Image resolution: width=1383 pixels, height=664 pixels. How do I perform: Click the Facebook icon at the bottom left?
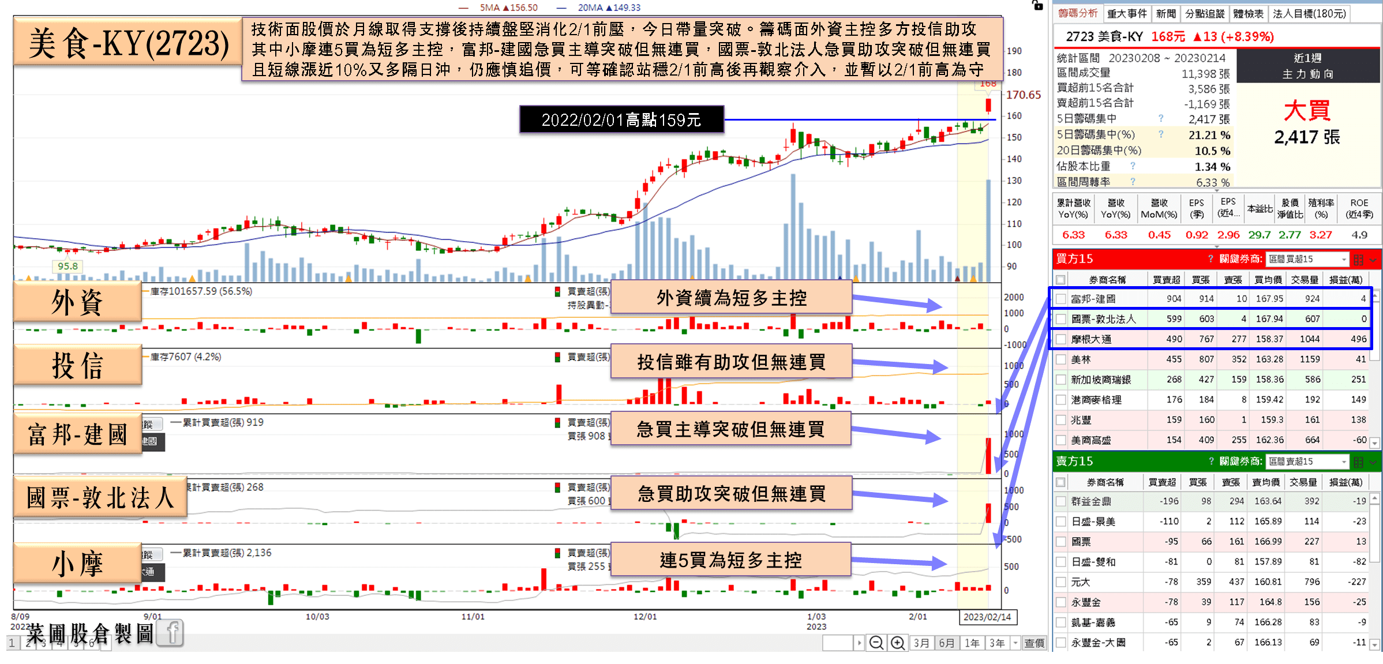tap(170, 633)
